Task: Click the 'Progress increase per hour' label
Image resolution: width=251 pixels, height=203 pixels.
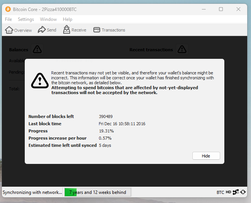Action: click(x=58, y=138)
